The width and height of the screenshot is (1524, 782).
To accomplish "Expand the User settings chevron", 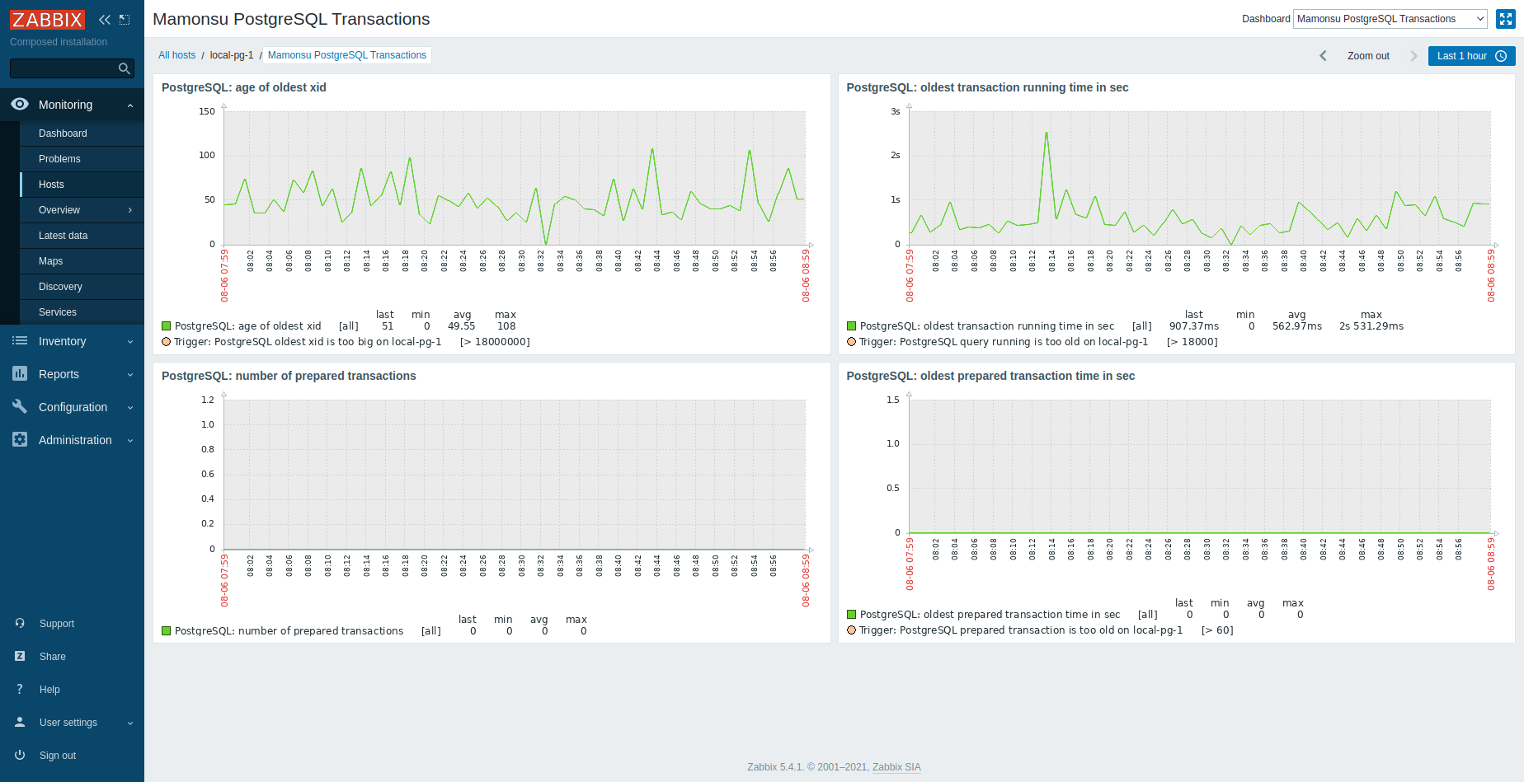I will click(x=130, y=723).
